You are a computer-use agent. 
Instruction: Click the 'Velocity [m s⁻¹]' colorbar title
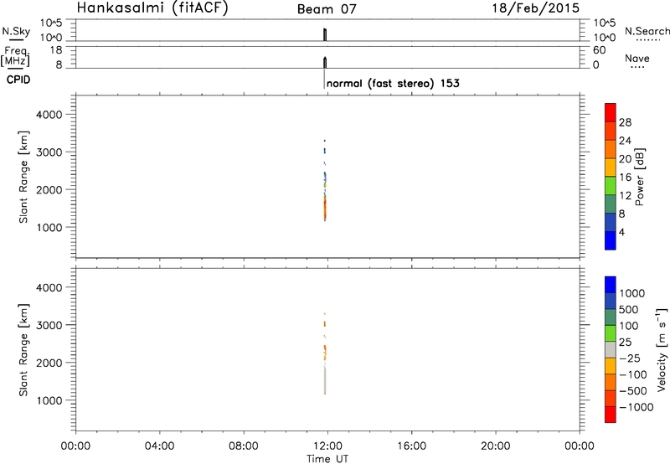click(x=661, y=349)
